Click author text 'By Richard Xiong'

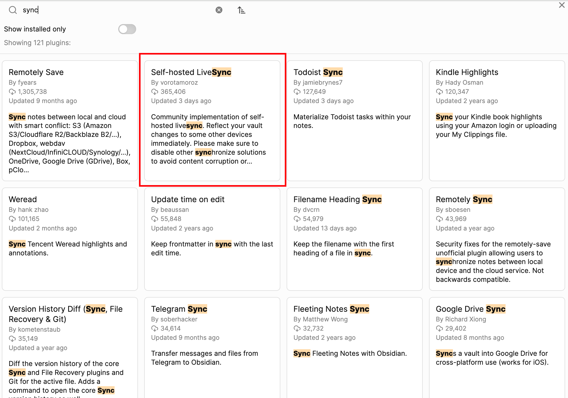(x=461, y=319)
